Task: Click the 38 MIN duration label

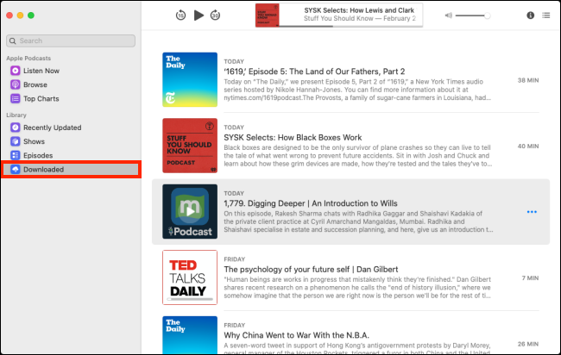Action: coord(528,80)
